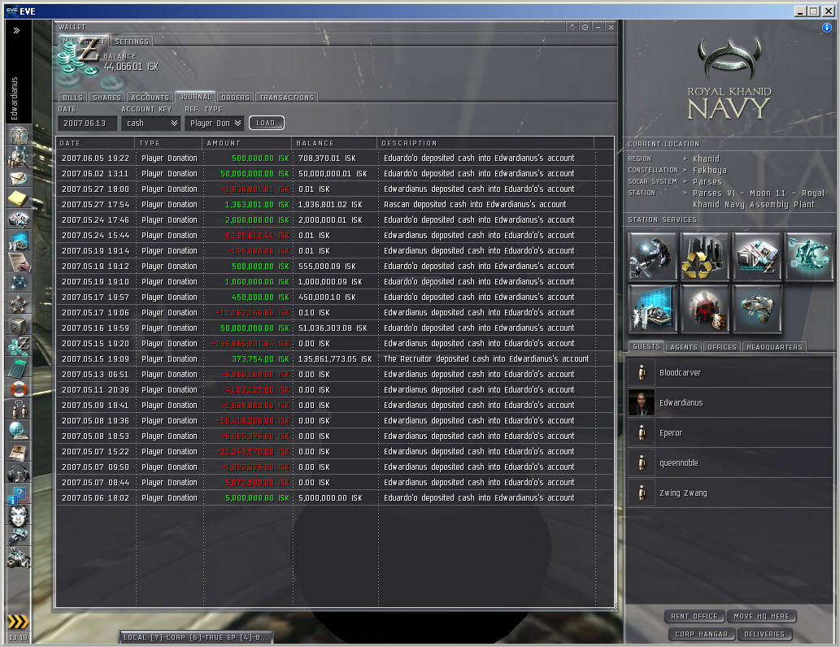840x647 pixels.
Task: Sort journal by Balance column header
Action: tap(335, 143)
